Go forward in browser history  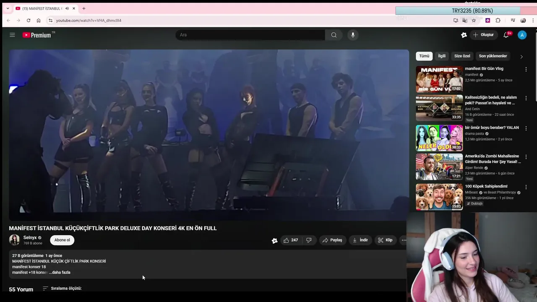[18, 20]
